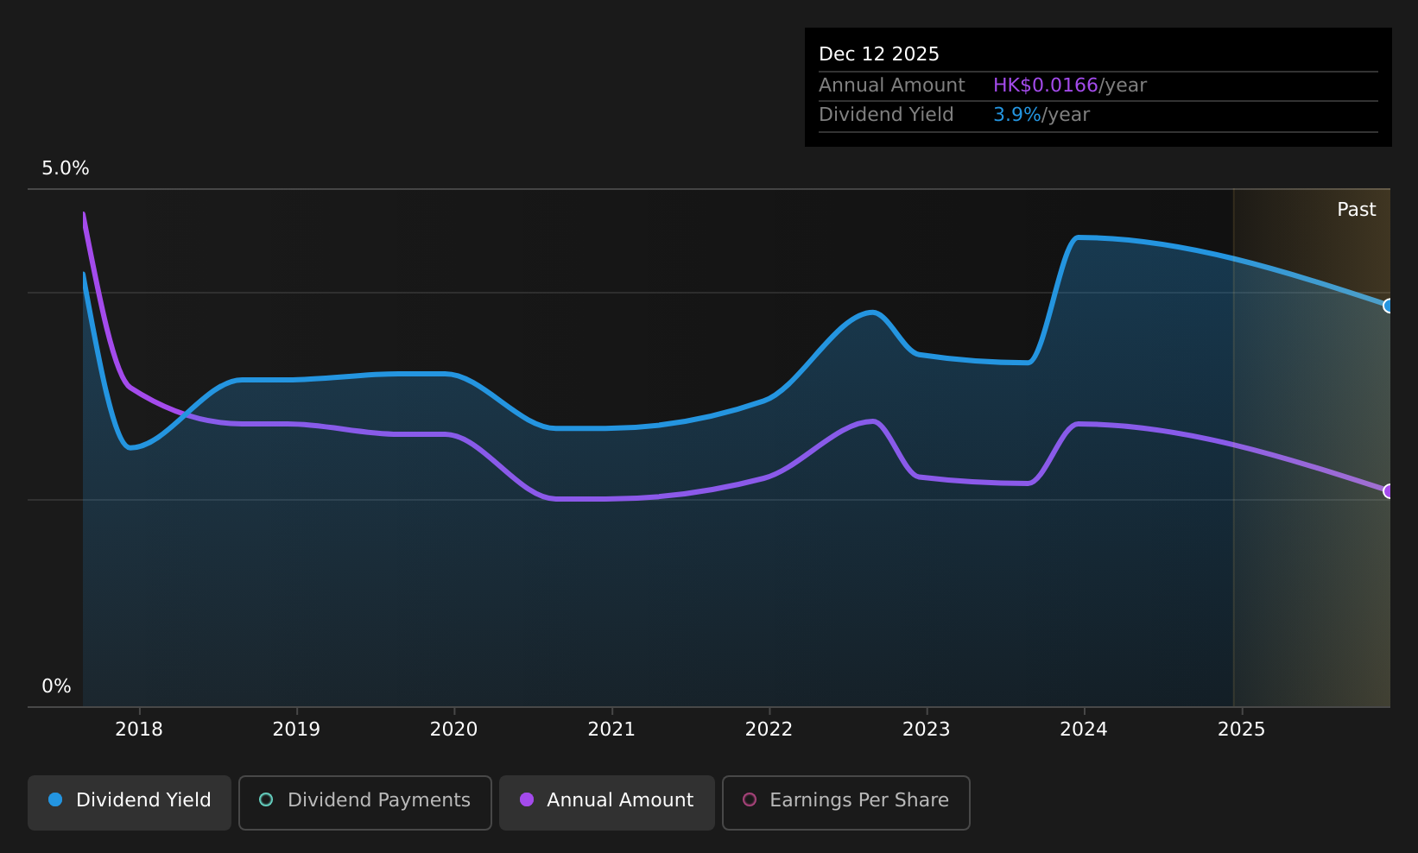The width and height of the screenshot is (1418, 853).
Task: Enable the Dividend Payments series
Action: (365, 802)
